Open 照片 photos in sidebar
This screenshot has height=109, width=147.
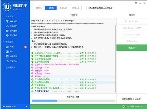[x=10, y=52]
